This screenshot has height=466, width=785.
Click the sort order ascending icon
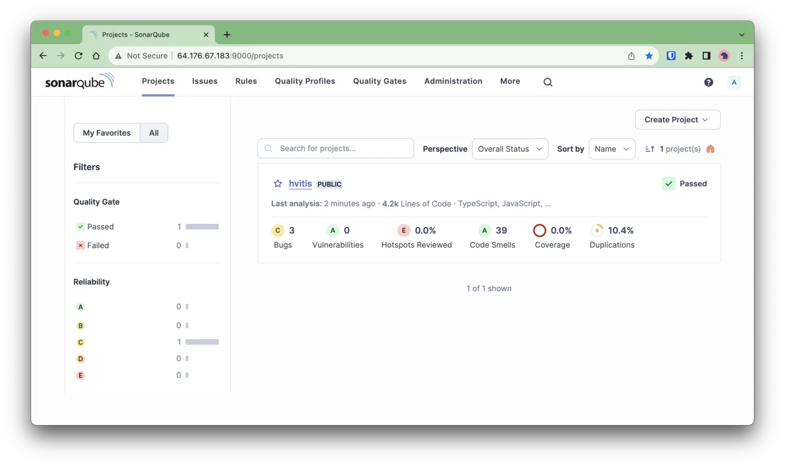click(x=650, y=149)
